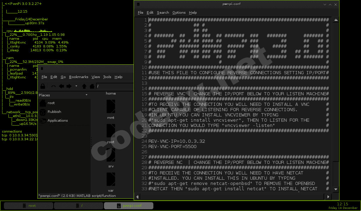The image size is (361, 211).
Task: Click the editor horizontal scrollbar left arrow
Action: (137, 197)
